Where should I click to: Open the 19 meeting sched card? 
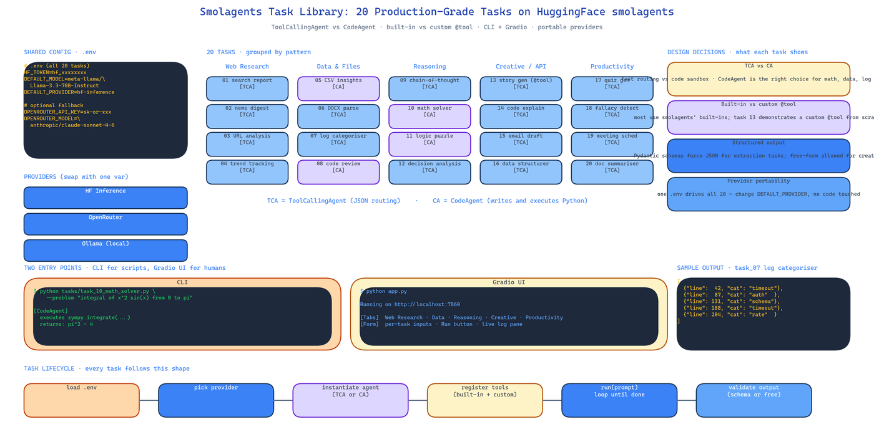coord(612,145)
